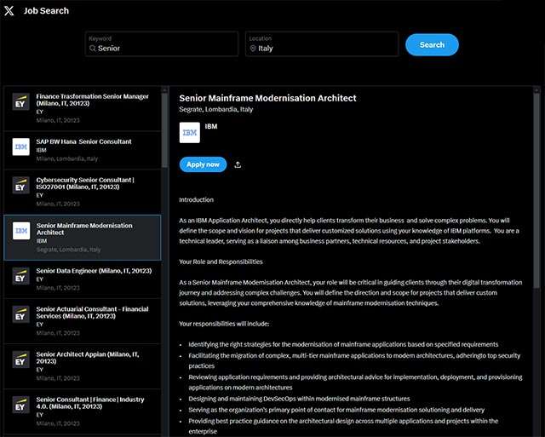Focus the Location input field
The image size is (545, 437).
324,49
